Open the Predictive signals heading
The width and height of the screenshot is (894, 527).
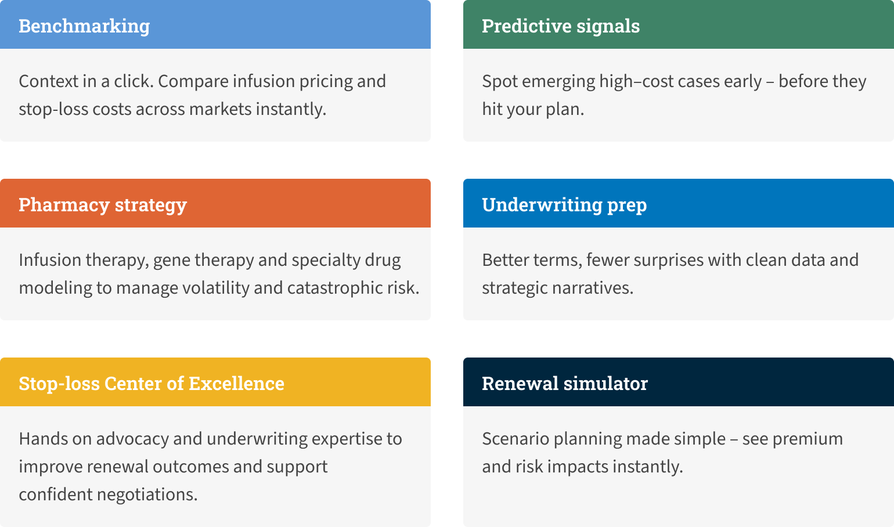click(561, 26)
